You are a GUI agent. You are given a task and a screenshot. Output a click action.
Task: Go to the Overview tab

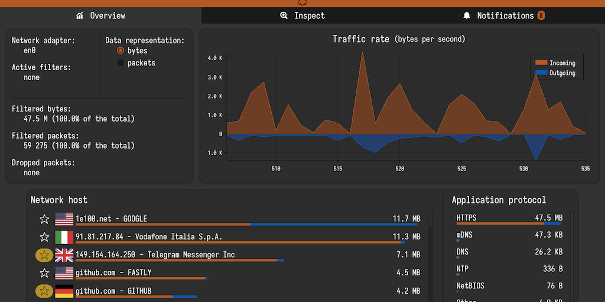tap(100, 16)
